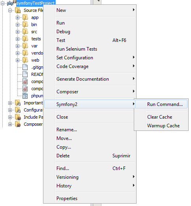
Task: Click the Configuration Files folder icon
Action: (x=18, y=110)
